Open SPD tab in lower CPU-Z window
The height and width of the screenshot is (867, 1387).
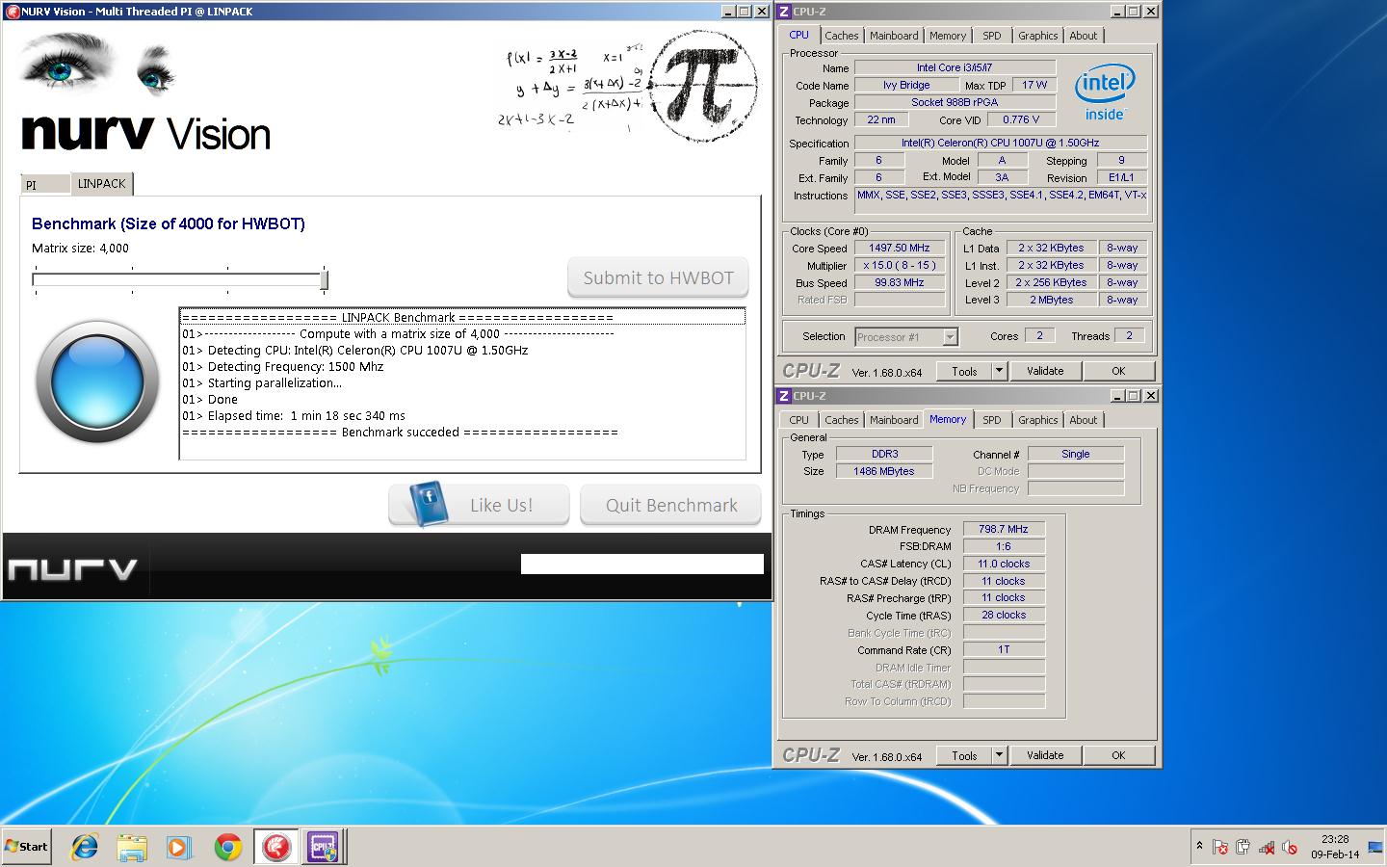992,420
